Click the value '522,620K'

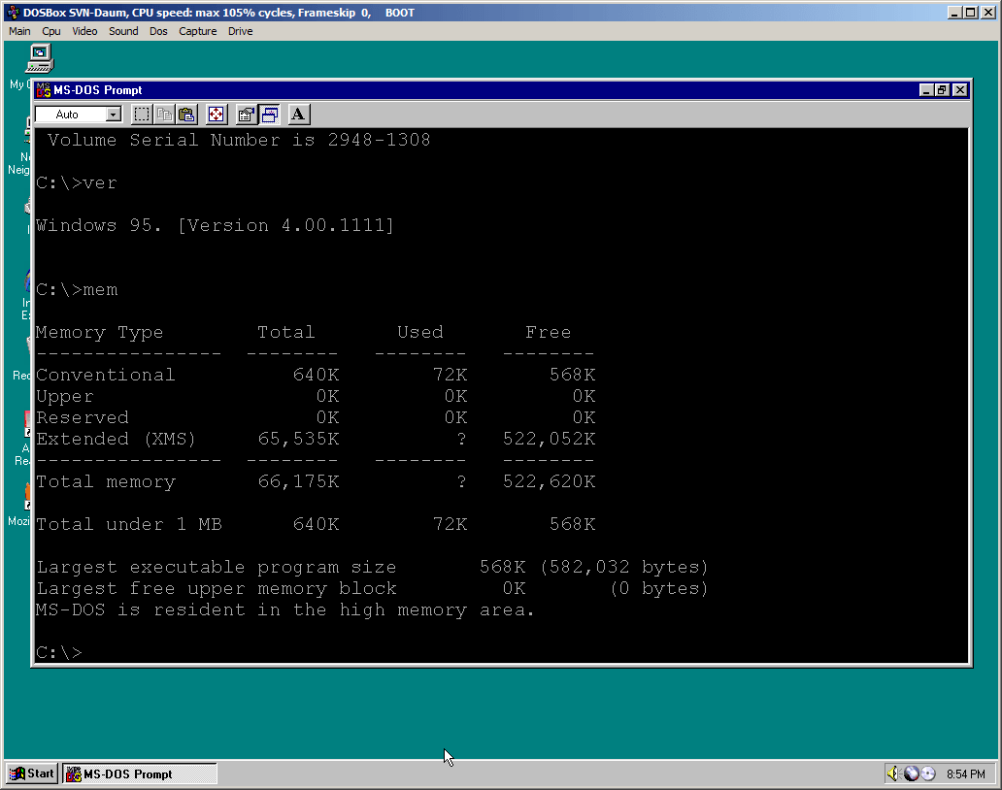pos(549,482)
